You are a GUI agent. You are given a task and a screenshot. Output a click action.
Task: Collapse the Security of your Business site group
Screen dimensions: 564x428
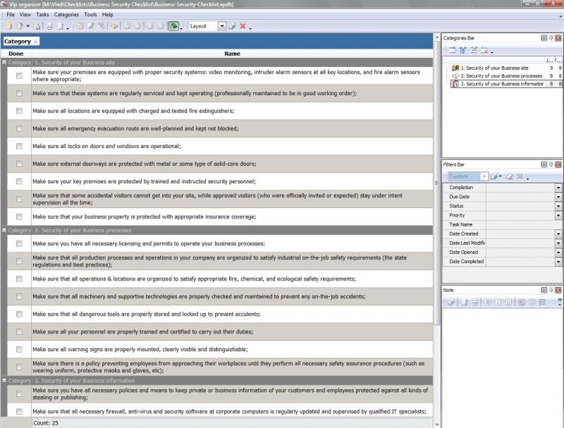coord(4,62)
